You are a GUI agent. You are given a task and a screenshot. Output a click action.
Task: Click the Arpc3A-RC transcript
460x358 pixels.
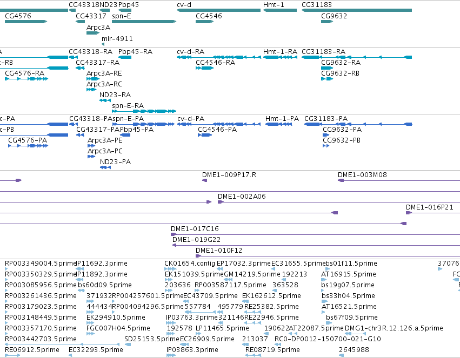click(91, 90)
